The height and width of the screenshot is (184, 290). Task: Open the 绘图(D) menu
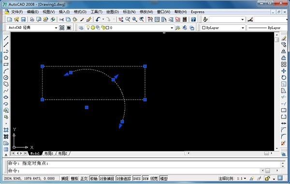point(113,12)
